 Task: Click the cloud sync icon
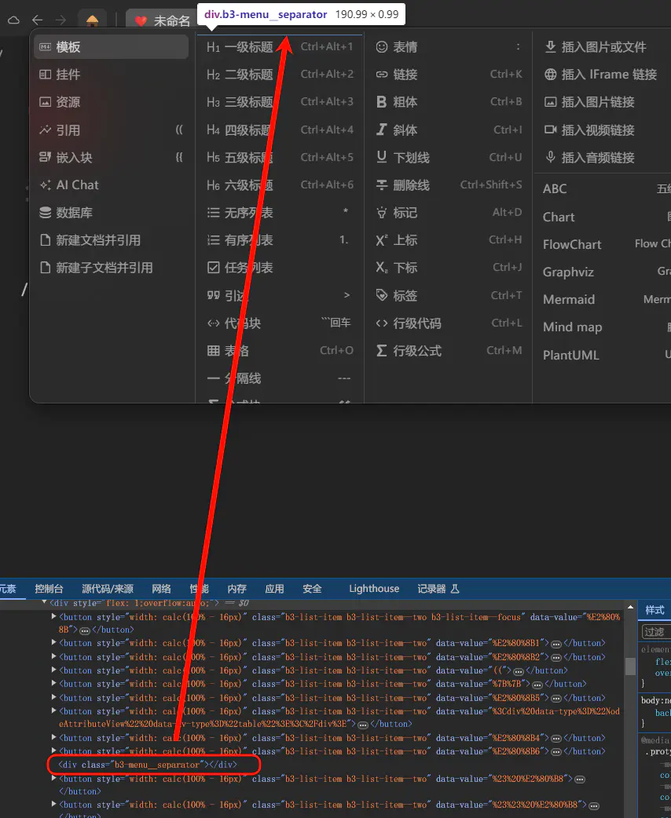(13, 20)
